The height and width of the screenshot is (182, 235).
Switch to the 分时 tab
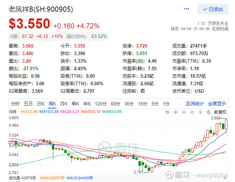click(15, 104)
